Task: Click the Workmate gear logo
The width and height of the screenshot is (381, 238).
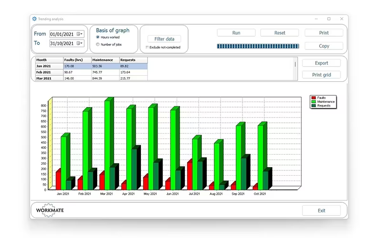Action: tap(50, 210)
